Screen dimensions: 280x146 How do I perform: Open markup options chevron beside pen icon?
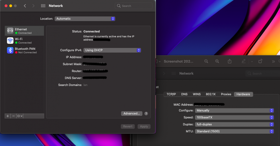(252, 62)
